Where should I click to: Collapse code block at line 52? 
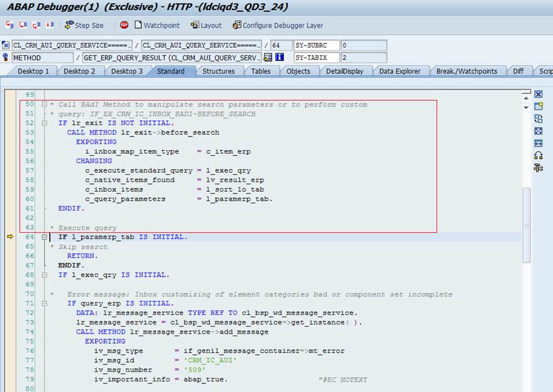pyautogui.click(x=45, y=123)
